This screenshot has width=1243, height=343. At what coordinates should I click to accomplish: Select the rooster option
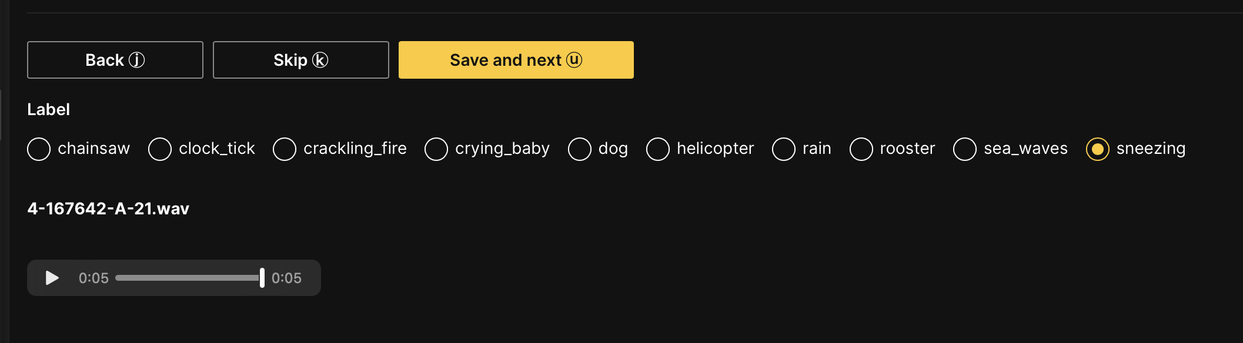click(x=861, y=149)
